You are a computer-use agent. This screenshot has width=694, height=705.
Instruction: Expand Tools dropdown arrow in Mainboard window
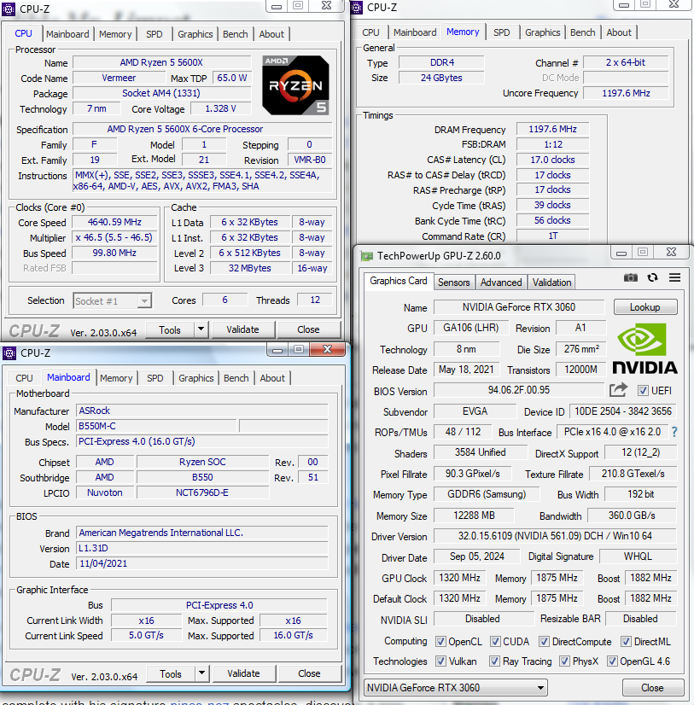[x=202, y=673]
